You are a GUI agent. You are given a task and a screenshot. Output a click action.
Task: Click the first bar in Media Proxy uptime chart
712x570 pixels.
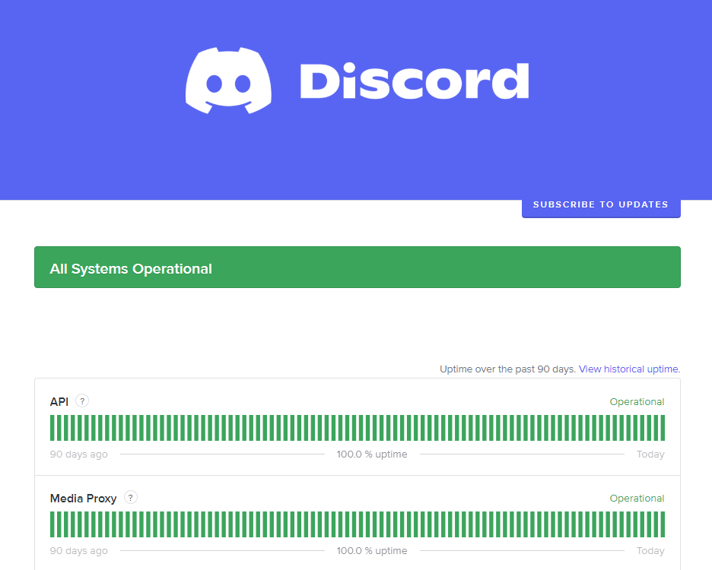pyautogui.click(x=52, y=524)
